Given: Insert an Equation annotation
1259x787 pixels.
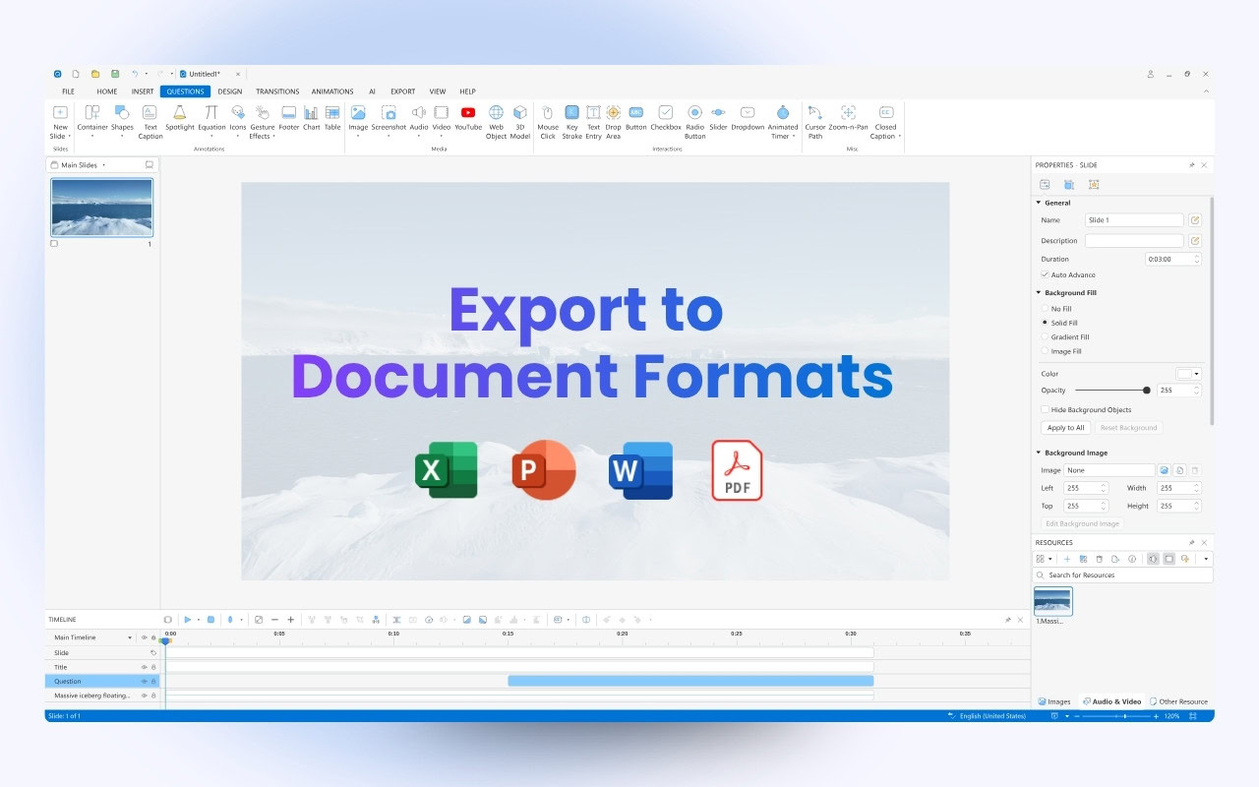Looking at the screenshot, I should click(210, 120).
